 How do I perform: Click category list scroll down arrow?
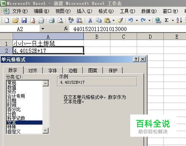pos(45,131)
